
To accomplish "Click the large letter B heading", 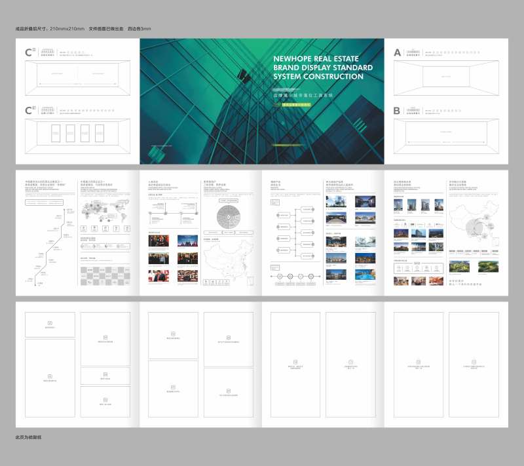I will 397,111.
